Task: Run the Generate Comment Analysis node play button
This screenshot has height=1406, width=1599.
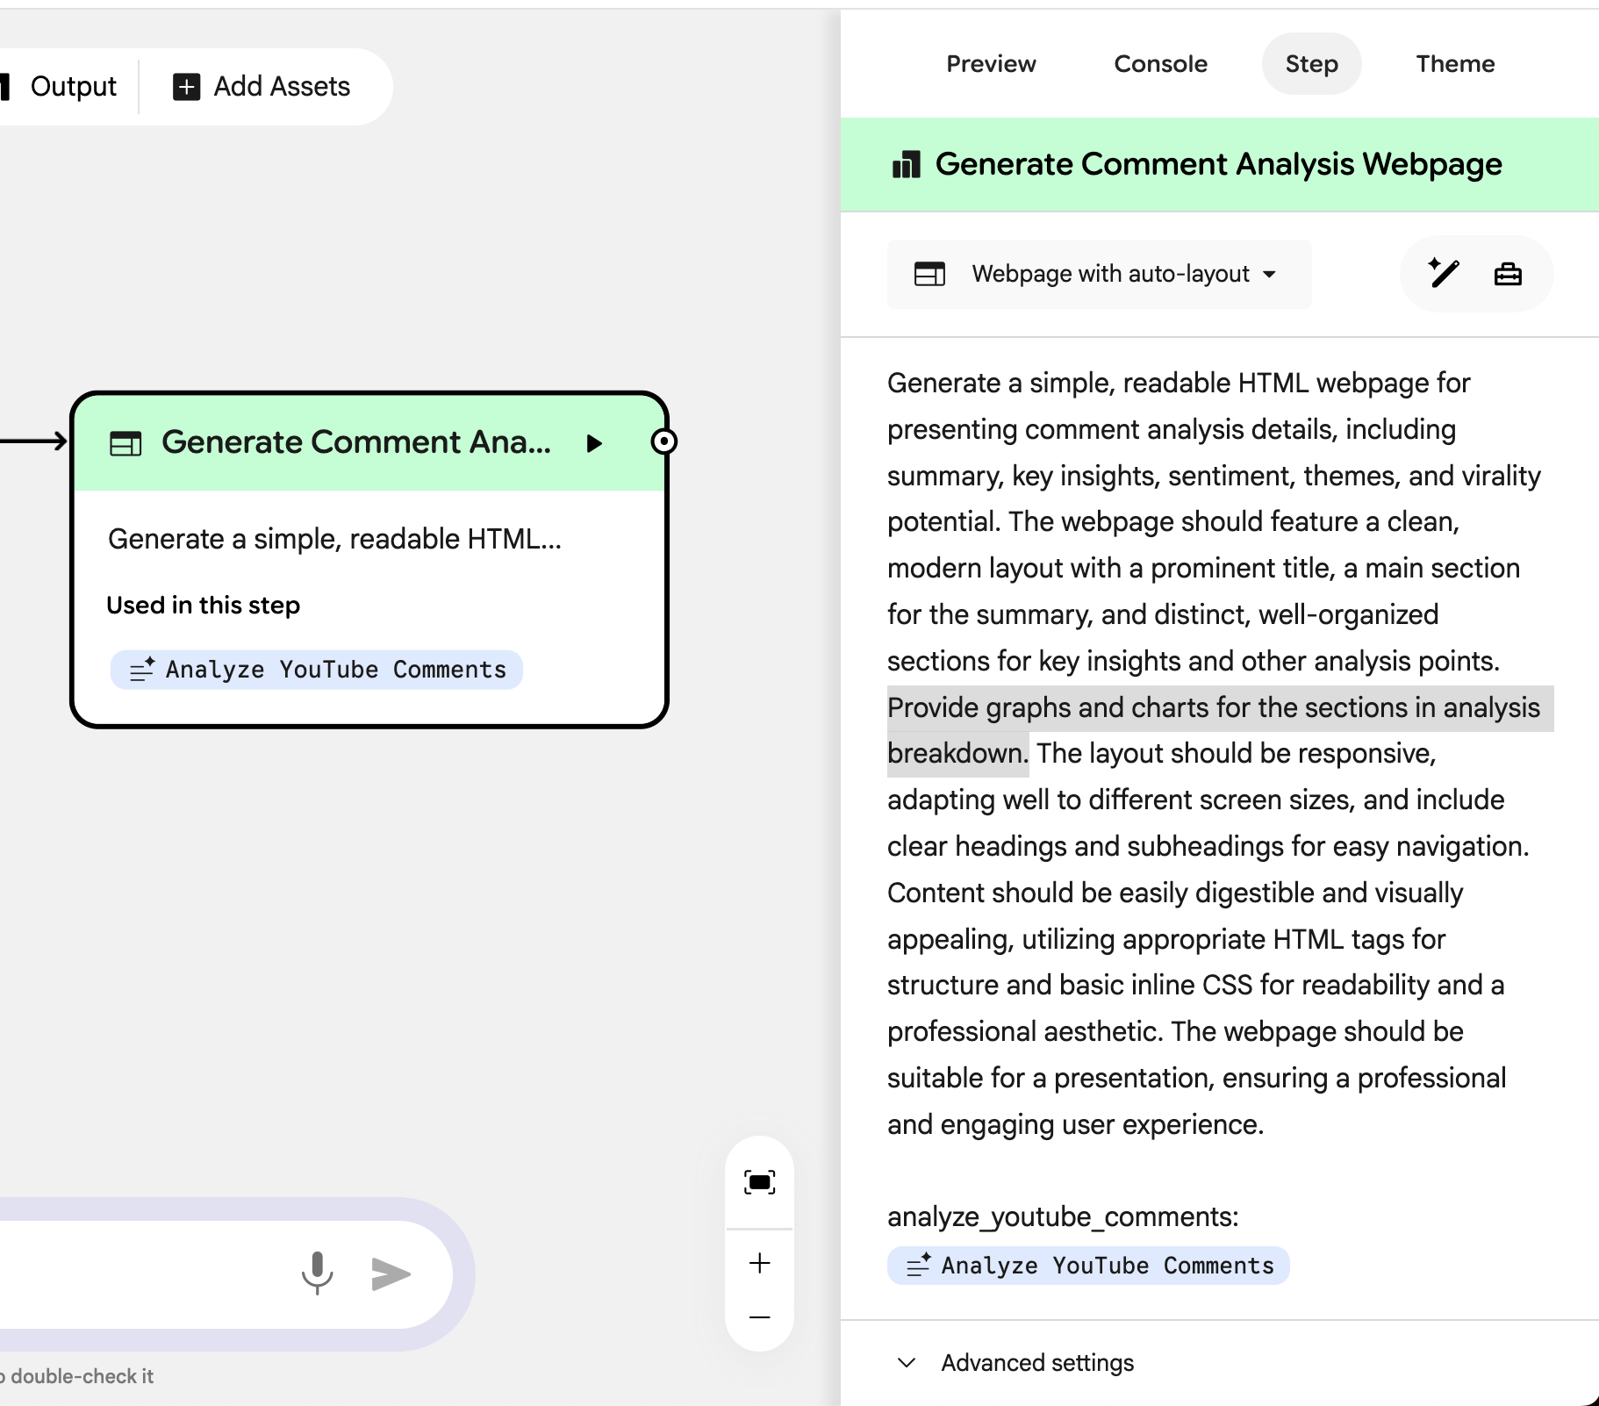Action: [594, 443]
